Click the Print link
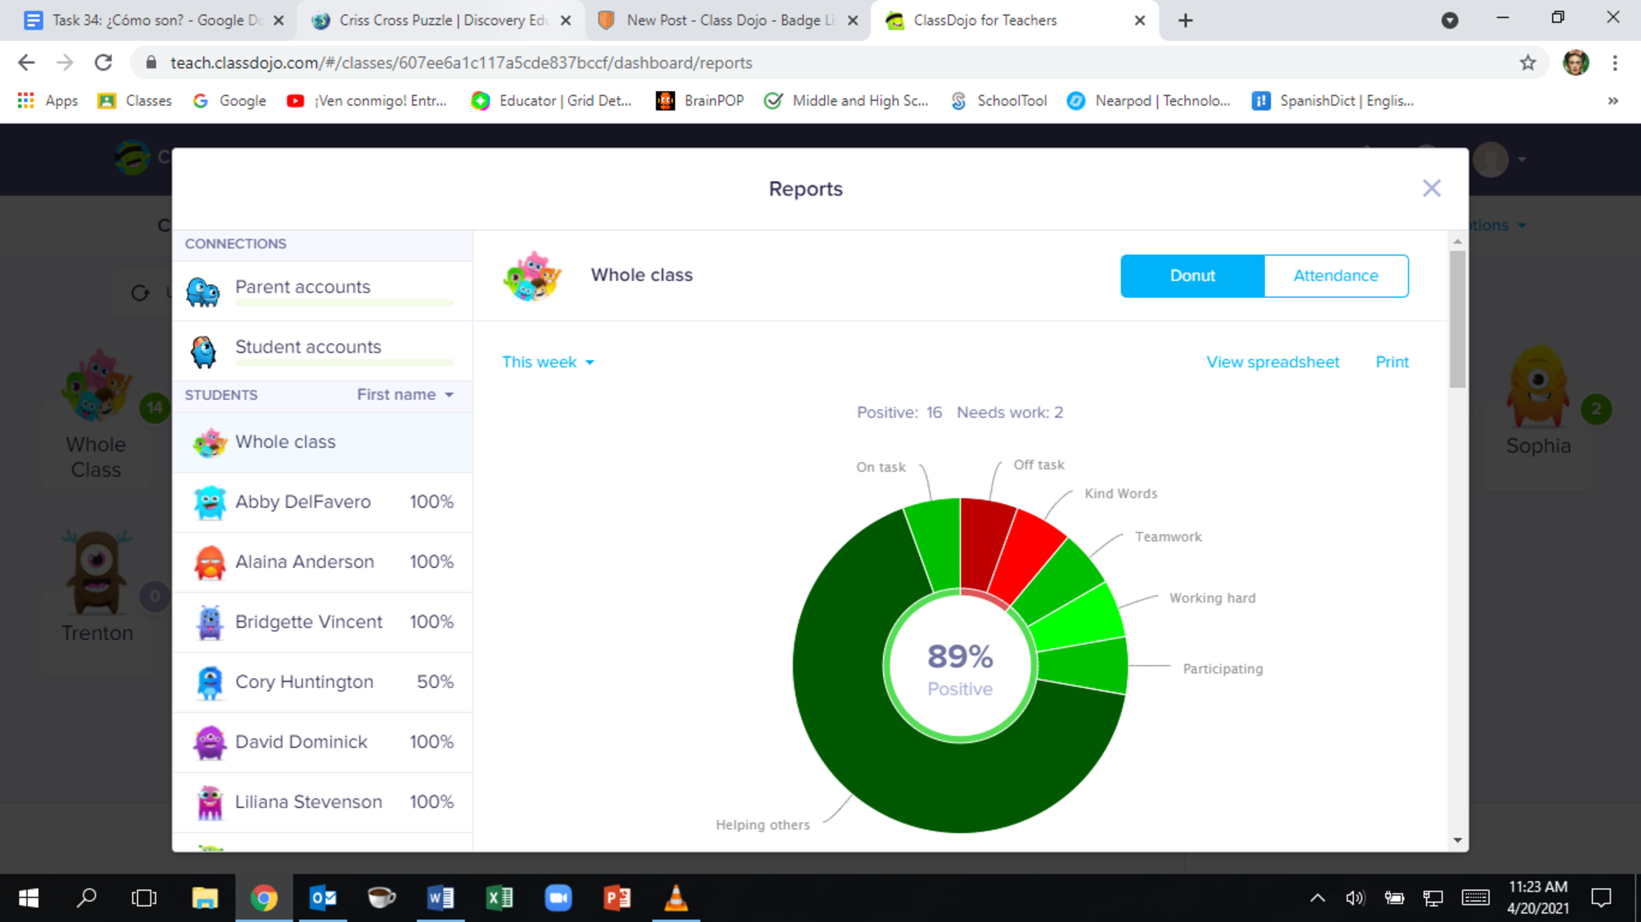The width and height of the screenshot is (1641, 922). 1392,362
